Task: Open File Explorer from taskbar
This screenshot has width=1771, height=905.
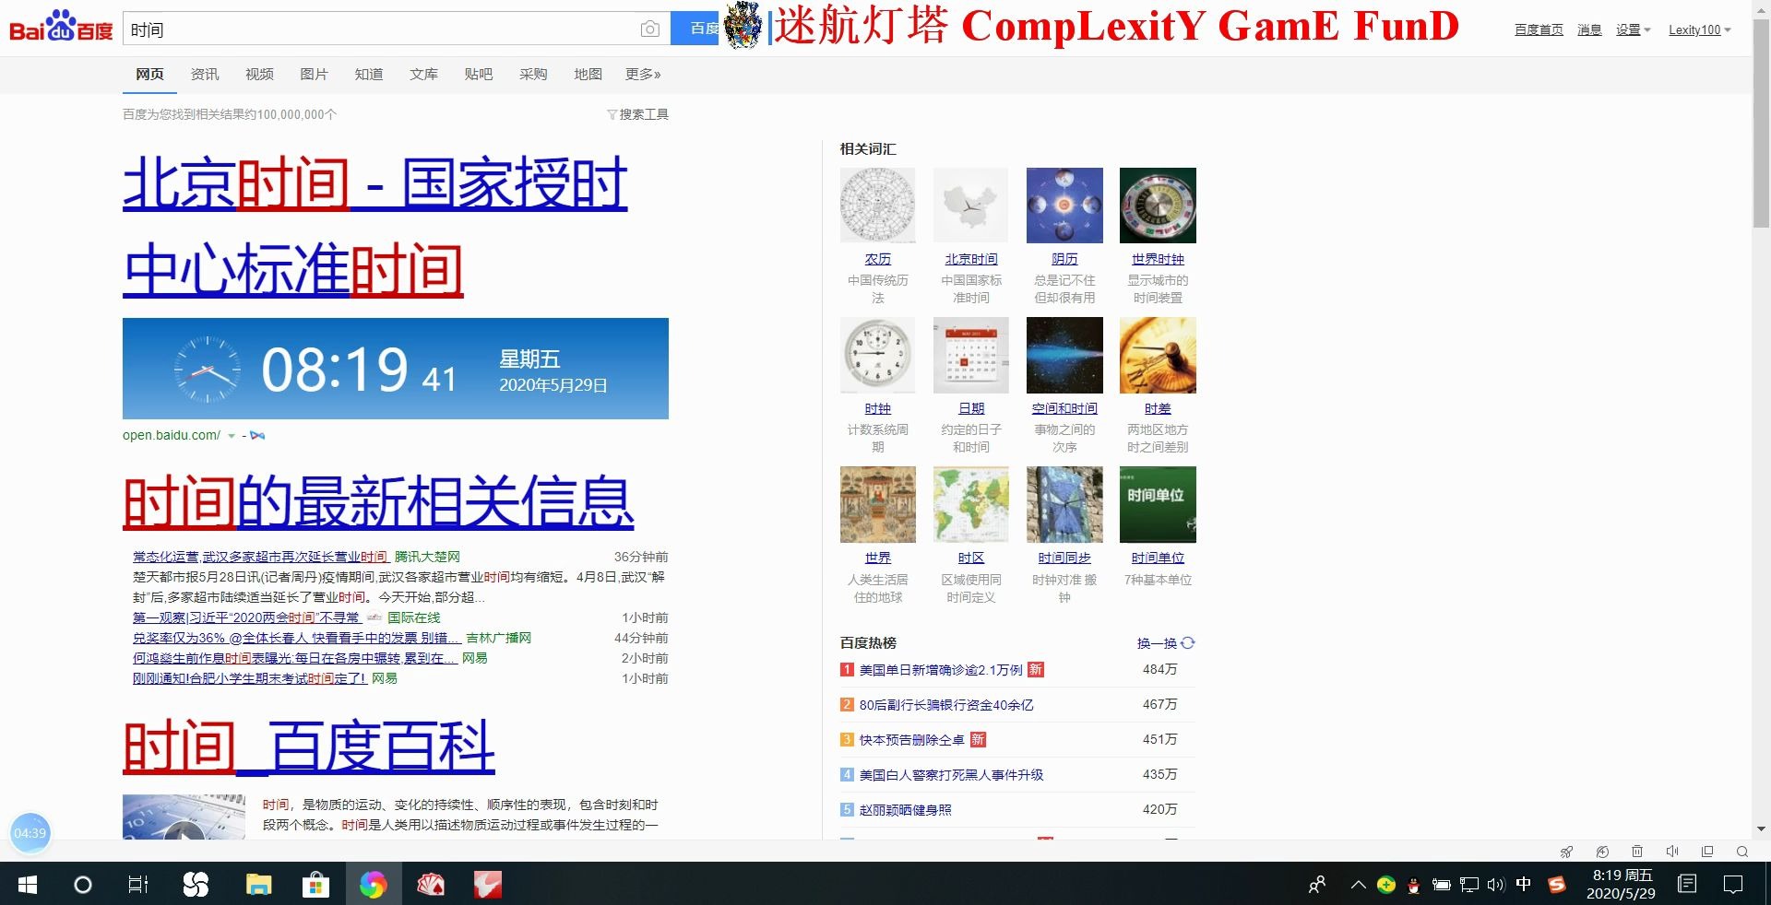Action: 258,885
